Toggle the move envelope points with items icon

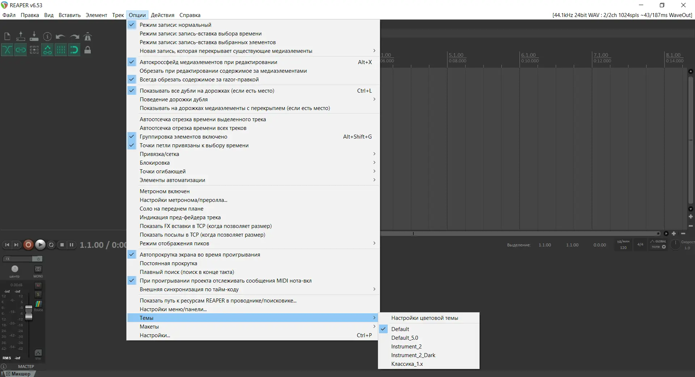47,50
